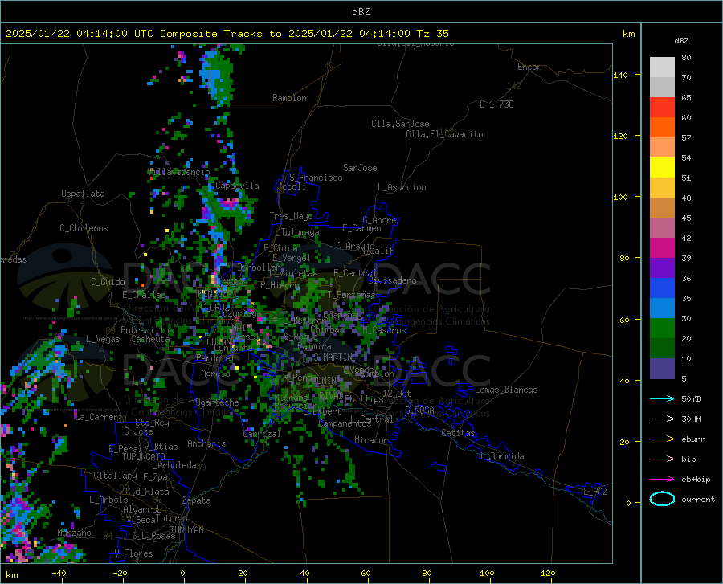Viewport: 723px width, 584px height.
Task: Click the '120' tick on horizontal axis
Action: click(548, 573)
